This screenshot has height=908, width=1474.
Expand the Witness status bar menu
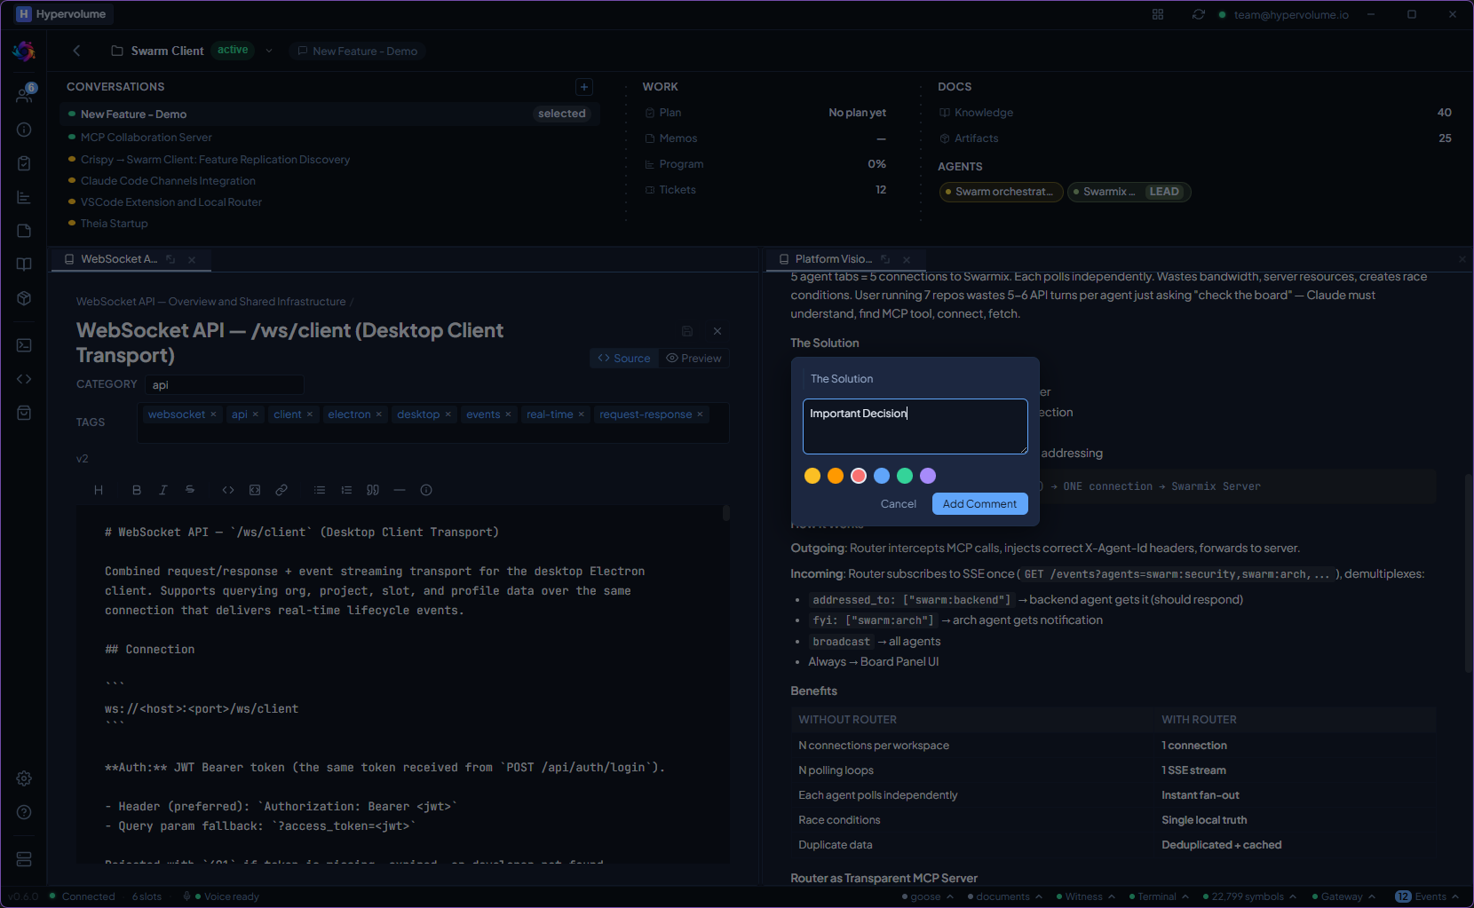[1085, 896]
